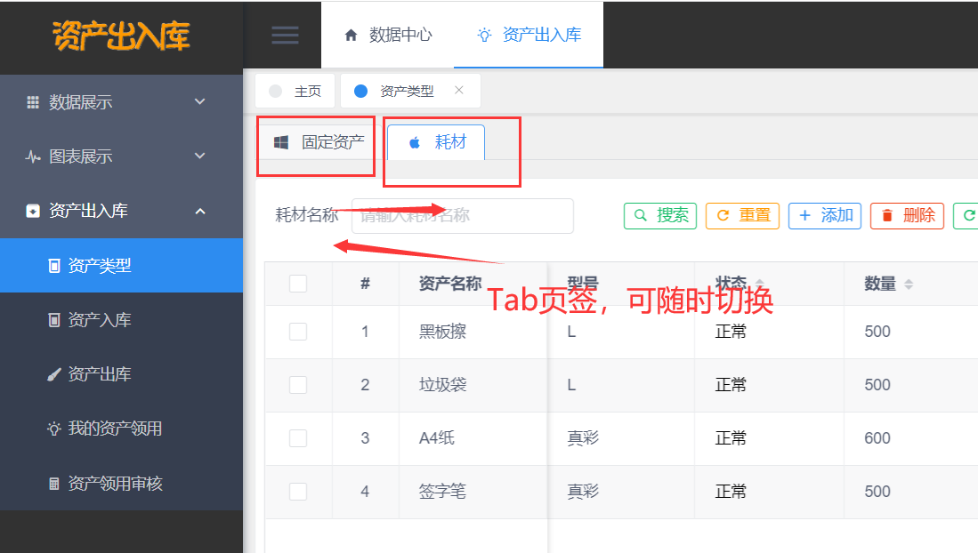Toggle the hamburger sidebar collapse icon
Viewport: 978px width, 553px height.
coord(285,35)
